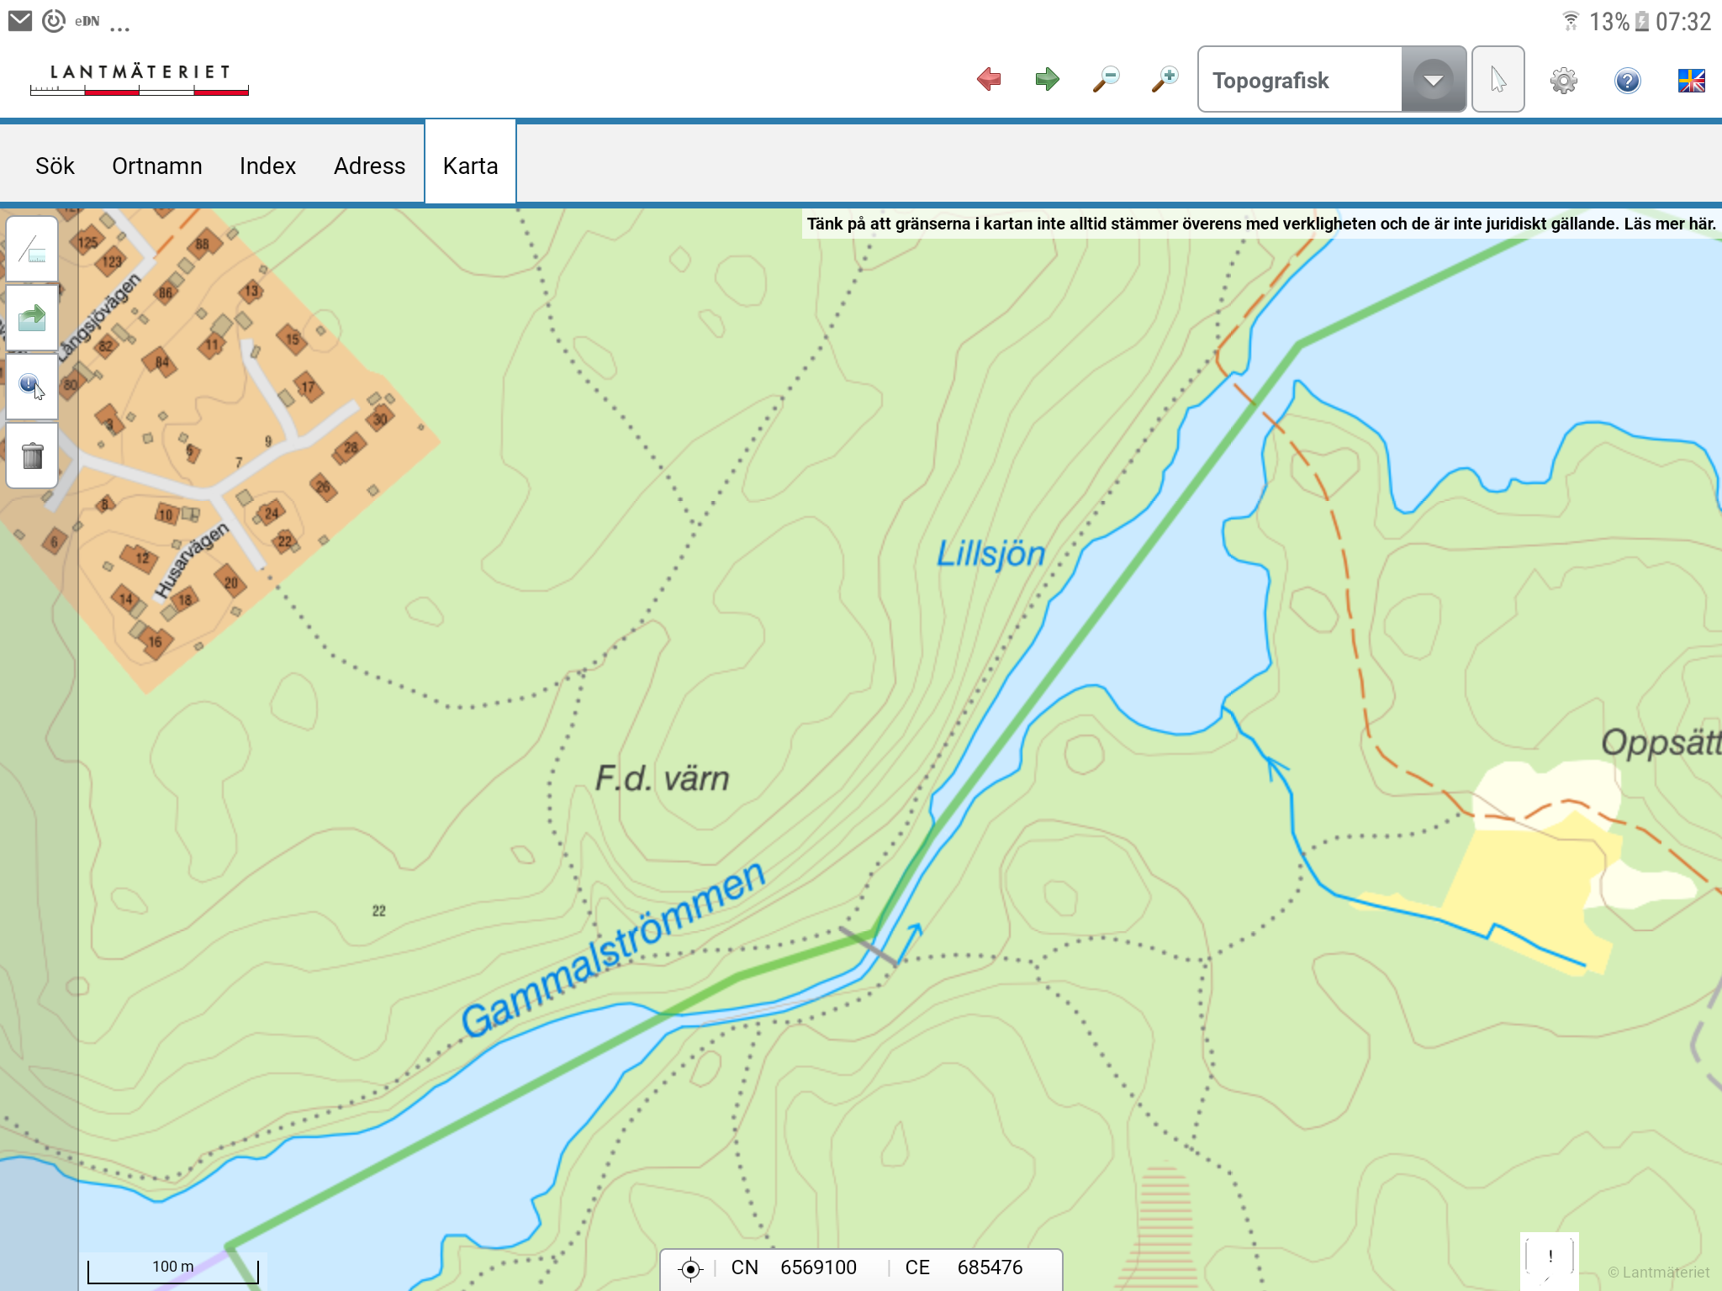Click the Lillsjön lake label on map
The image size is (1722, 1291).
(990, 555)
